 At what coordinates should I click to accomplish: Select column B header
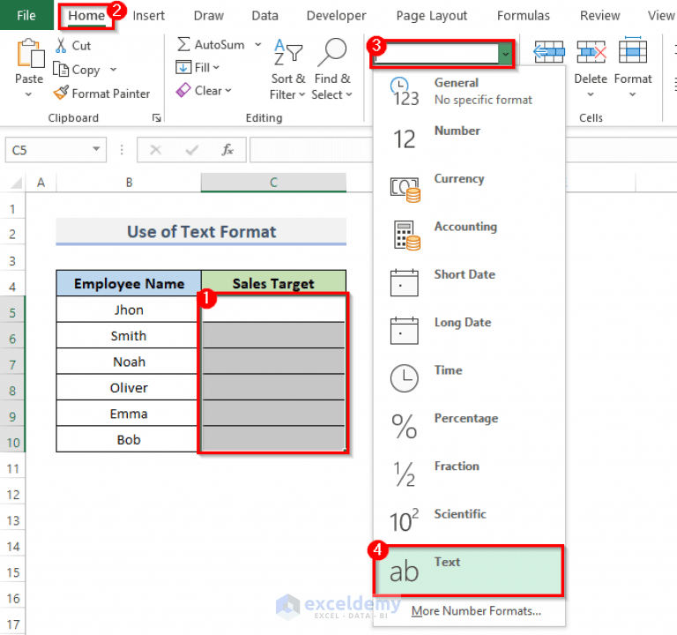coord(129,183)
